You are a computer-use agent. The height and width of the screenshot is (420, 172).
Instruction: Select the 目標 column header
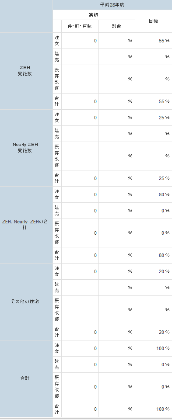[154, 21]
